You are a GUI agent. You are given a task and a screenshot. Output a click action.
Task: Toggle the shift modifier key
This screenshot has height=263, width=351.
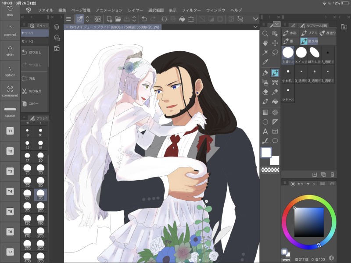[x=10, y=51]
